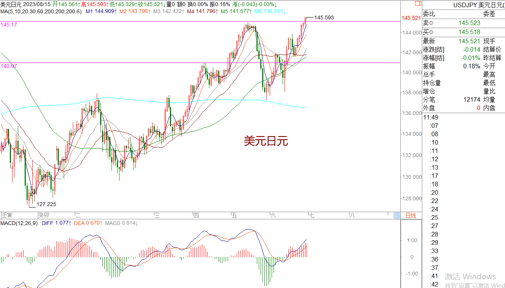Click the 127.225 low-point price label

tap(46, 204)
